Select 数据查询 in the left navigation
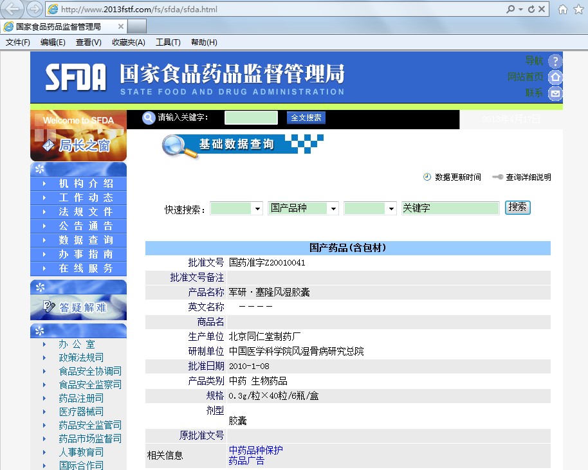The image size is (588, 470). [86, 240]
